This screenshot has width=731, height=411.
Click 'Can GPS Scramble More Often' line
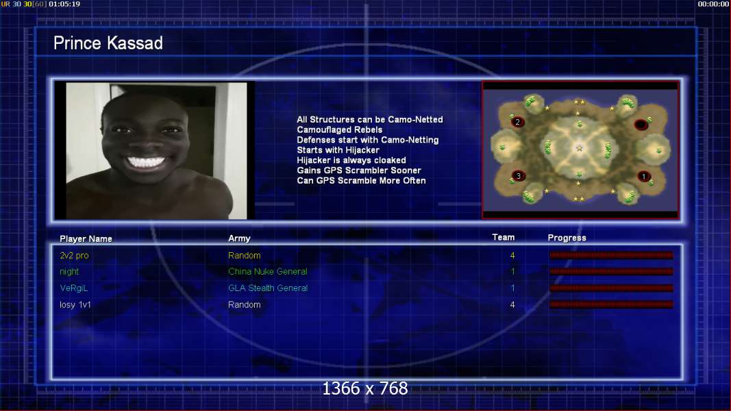(x=361, y=181)
